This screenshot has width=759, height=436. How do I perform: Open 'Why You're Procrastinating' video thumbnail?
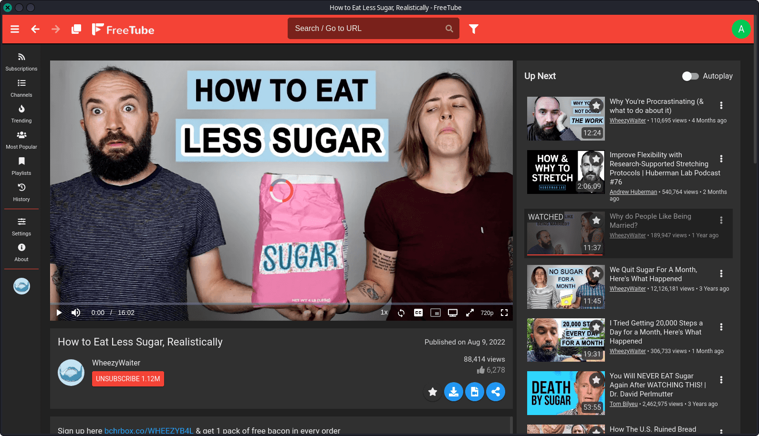tap(566, 119)
